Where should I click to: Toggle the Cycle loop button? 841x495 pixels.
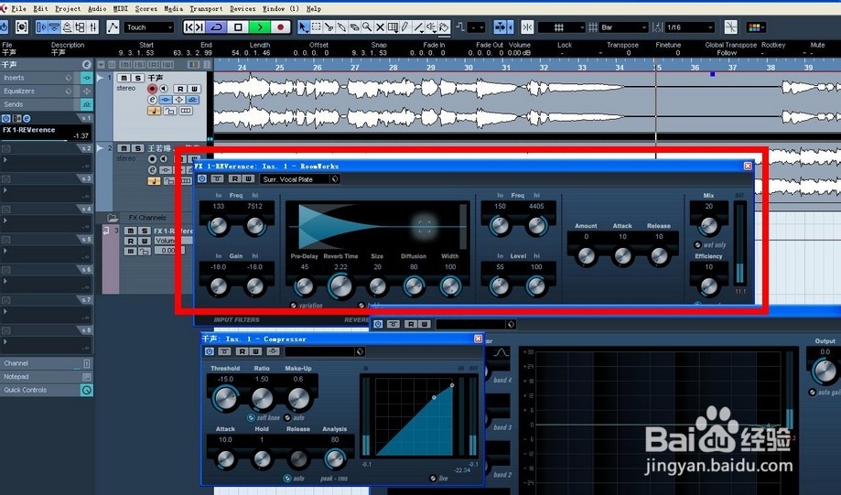point(217,27)
